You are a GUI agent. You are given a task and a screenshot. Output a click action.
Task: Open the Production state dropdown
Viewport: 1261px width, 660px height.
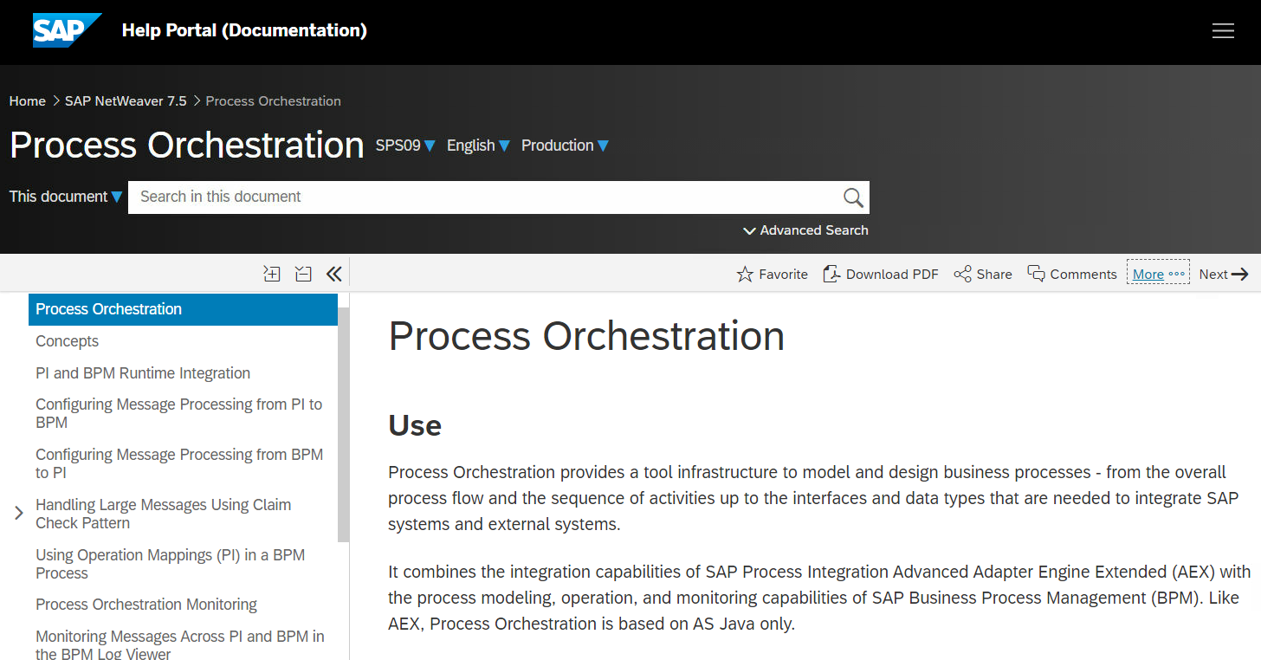point(565,146)
